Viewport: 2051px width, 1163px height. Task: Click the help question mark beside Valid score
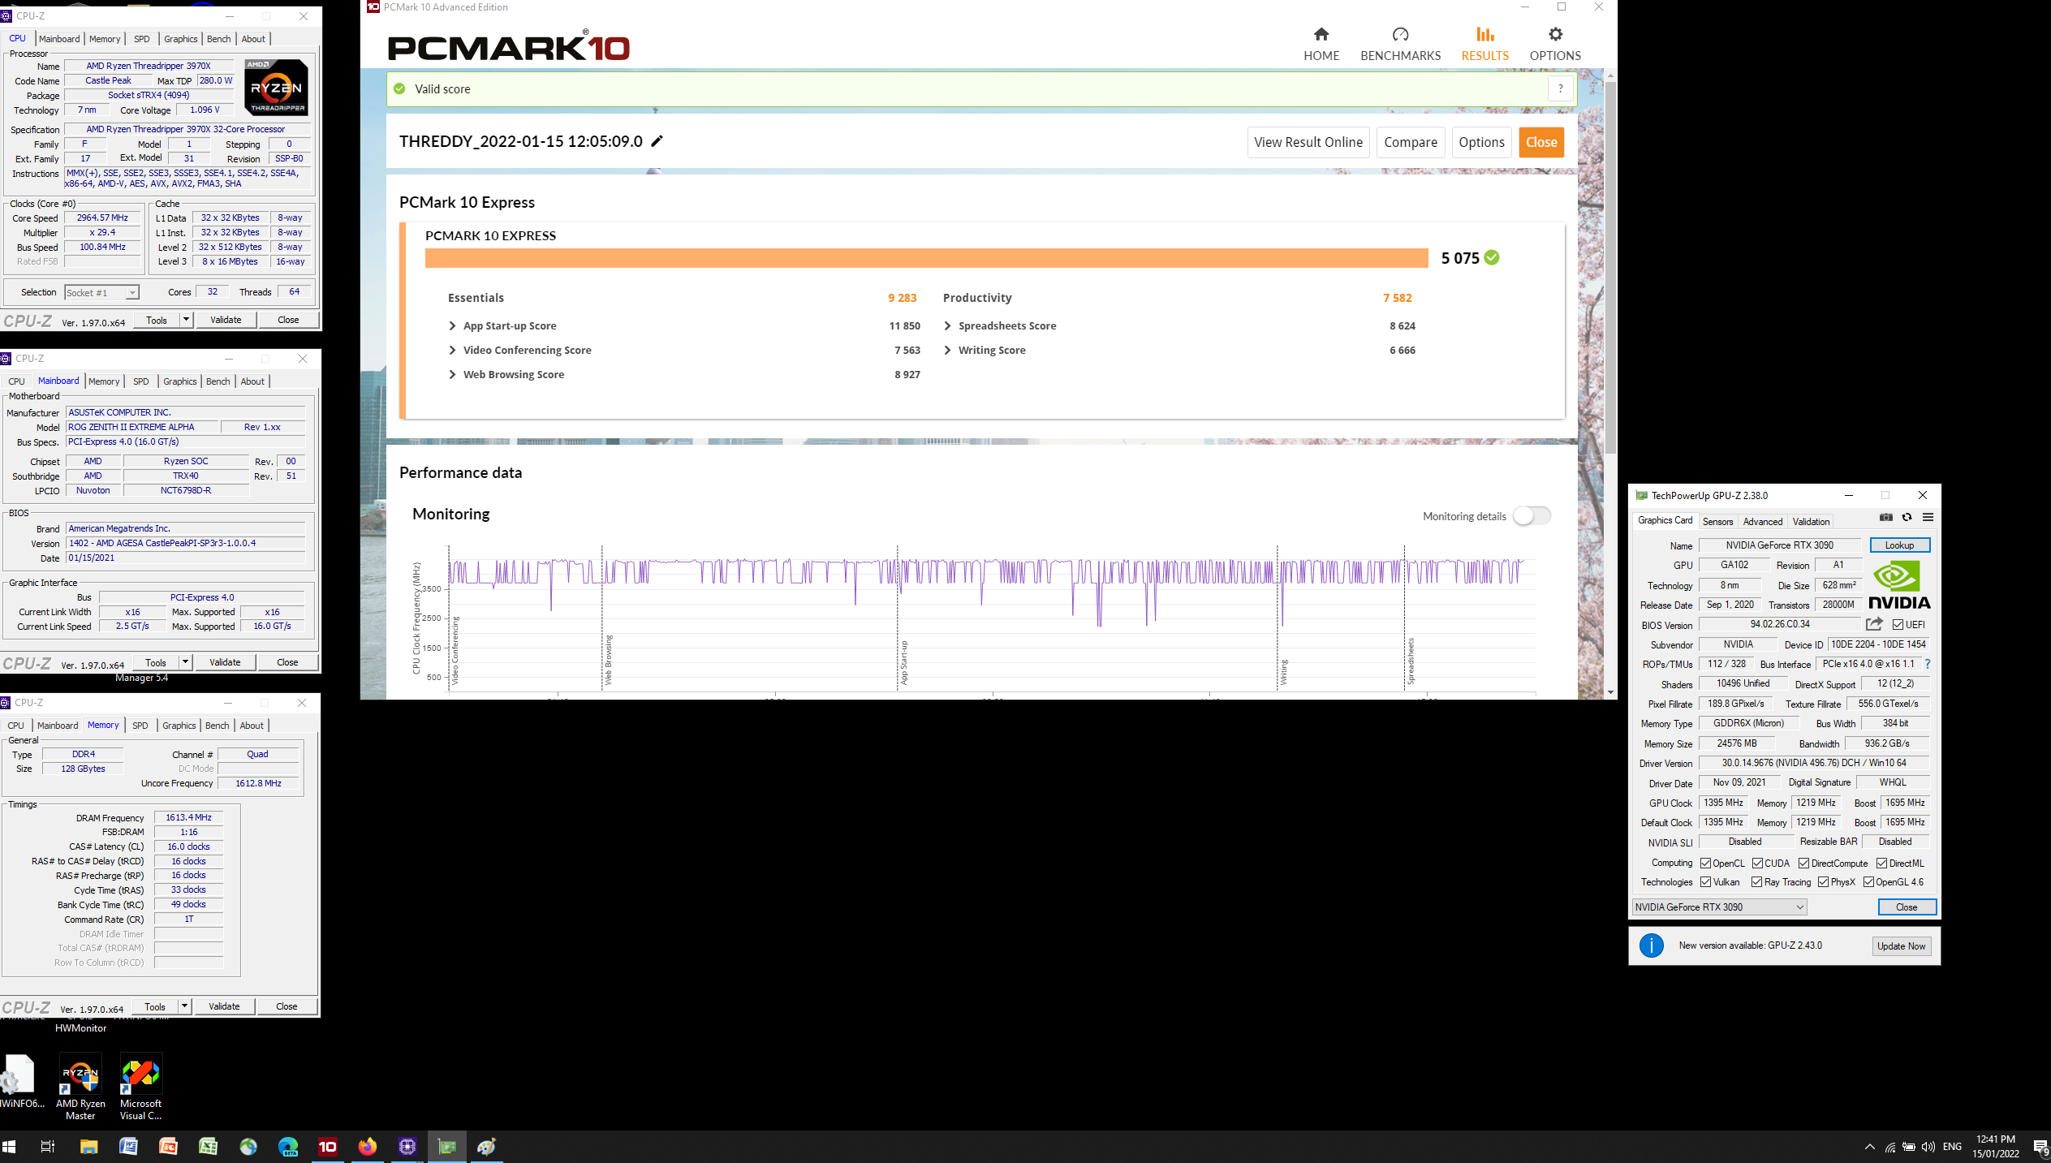coord(1560,89)
